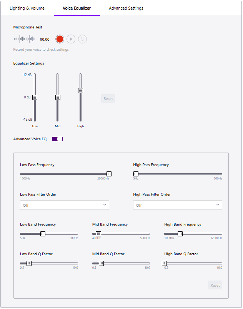The image size is (243, 309).
Task: Open the Low Pass Filter Order dropdown
Action: pyautogui.click(x=65, y=205)
